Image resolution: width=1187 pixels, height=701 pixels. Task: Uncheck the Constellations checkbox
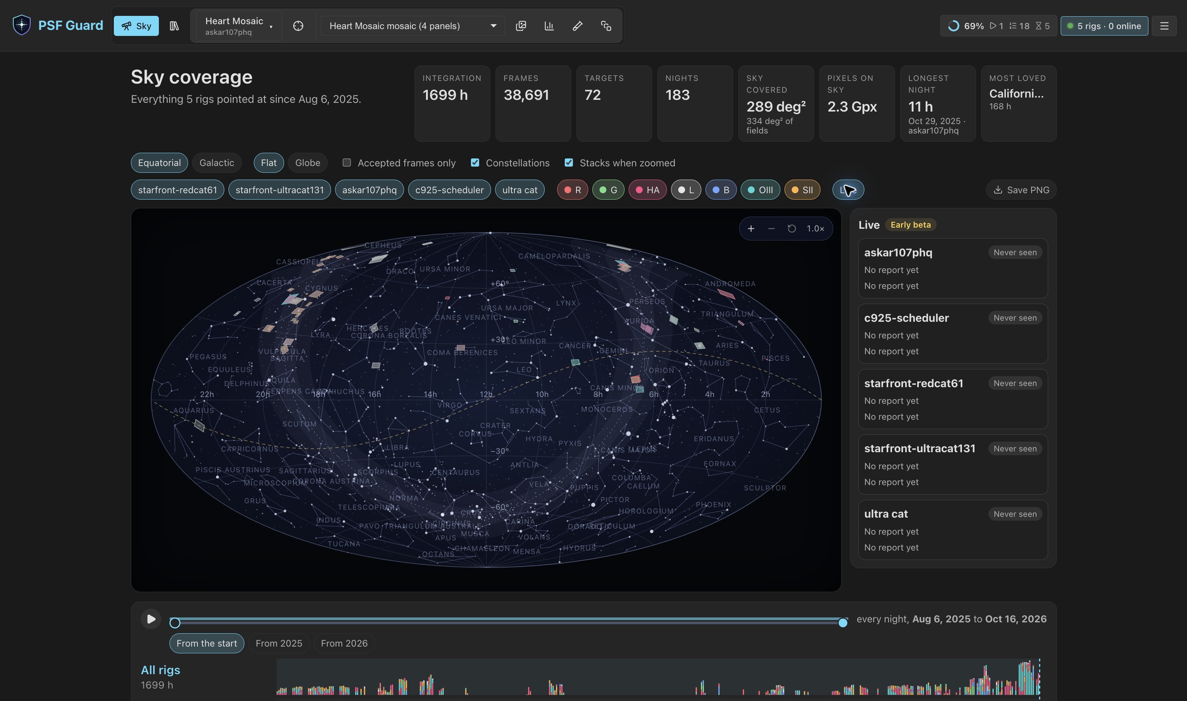(475, 163)
